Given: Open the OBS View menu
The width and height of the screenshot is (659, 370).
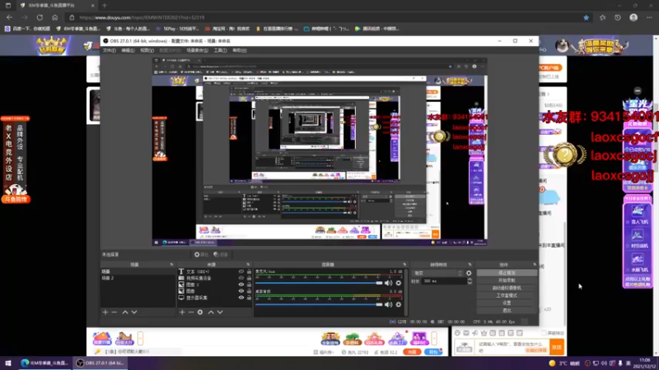Looking at the screenshot, I should coord(147,50).
